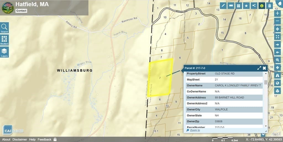Open the basemap grid gallery icon

(239, 6)
